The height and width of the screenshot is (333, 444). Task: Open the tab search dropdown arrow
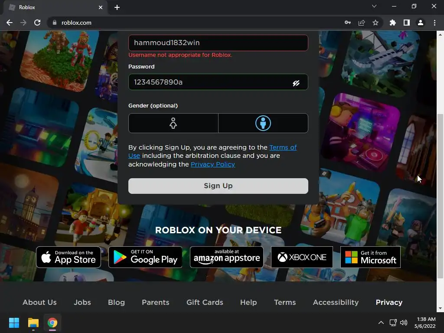[374, 6]
